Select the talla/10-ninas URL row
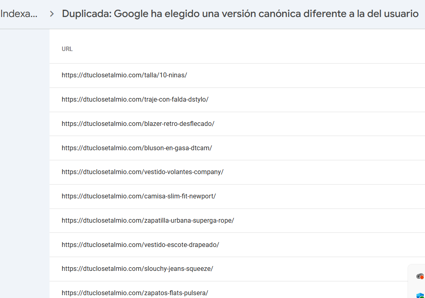Viewport: 425px width, 298px height. (124, 75)
